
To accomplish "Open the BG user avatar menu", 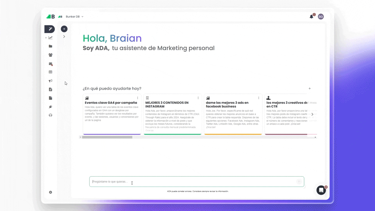I will point(321,17).
